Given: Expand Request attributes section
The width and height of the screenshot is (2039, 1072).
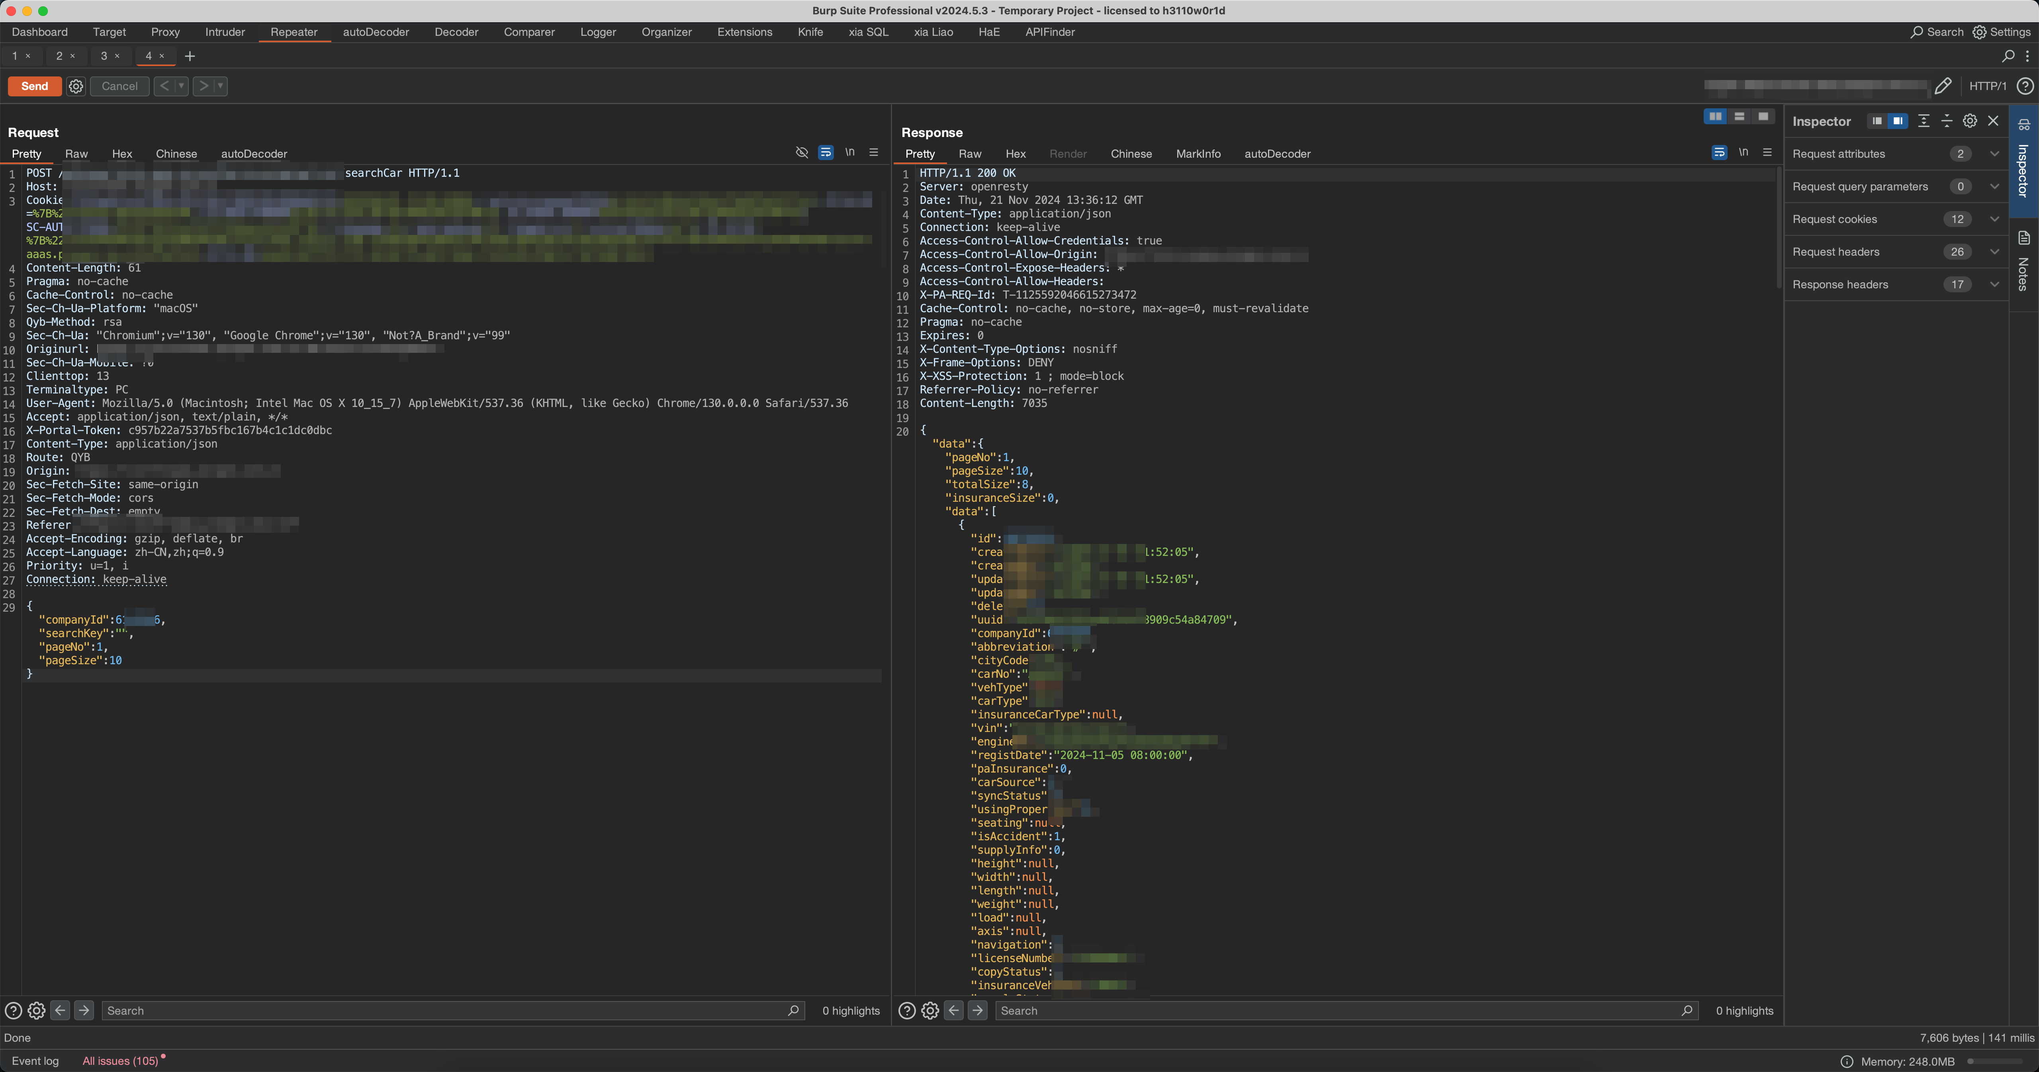Looking at the screenshot, I should tap(1896, 154).
